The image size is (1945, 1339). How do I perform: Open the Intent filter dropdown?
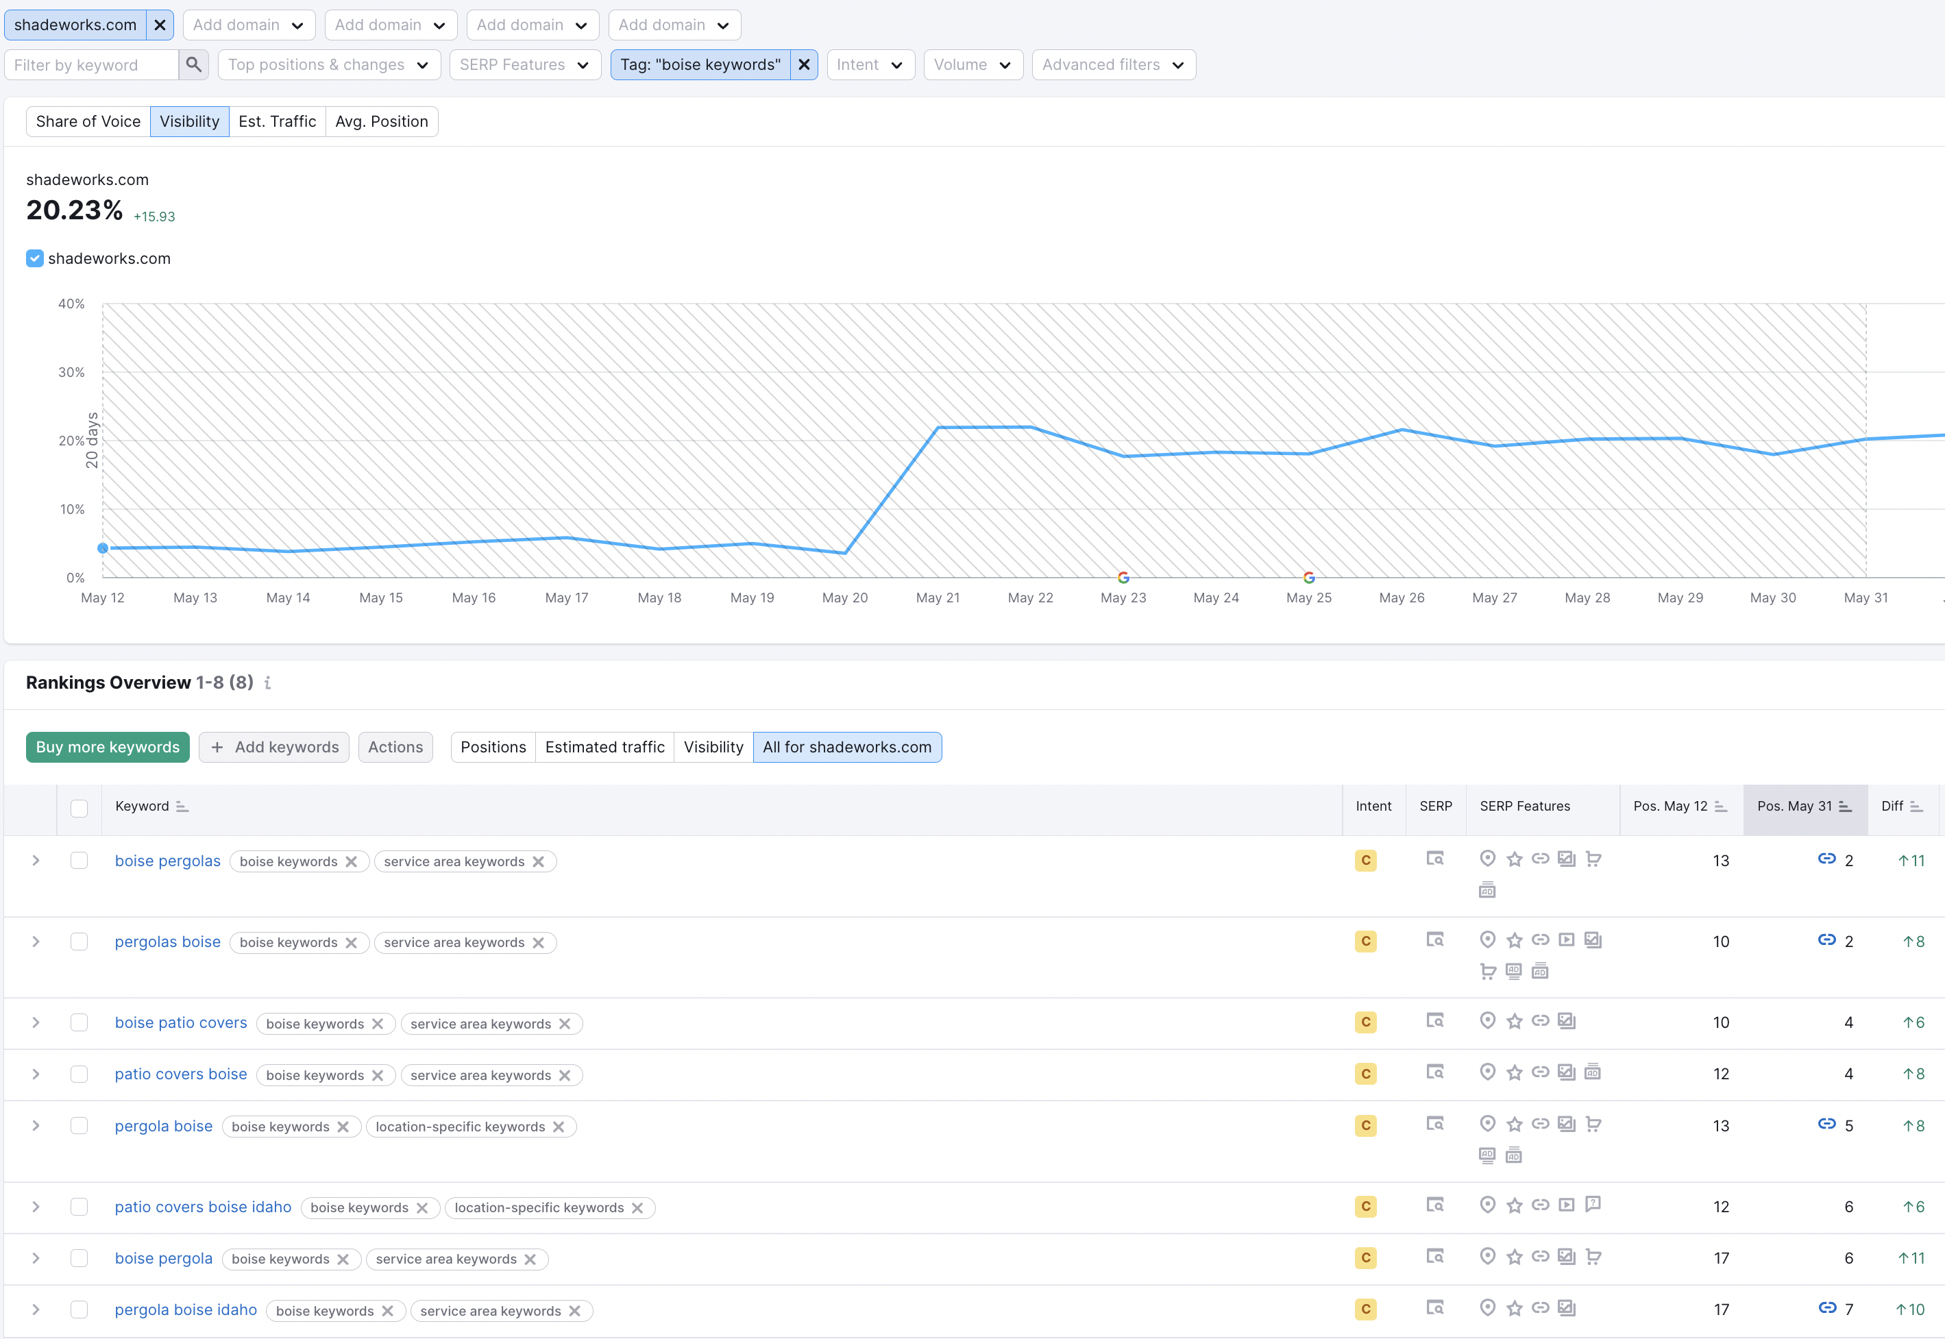point(870,64)
